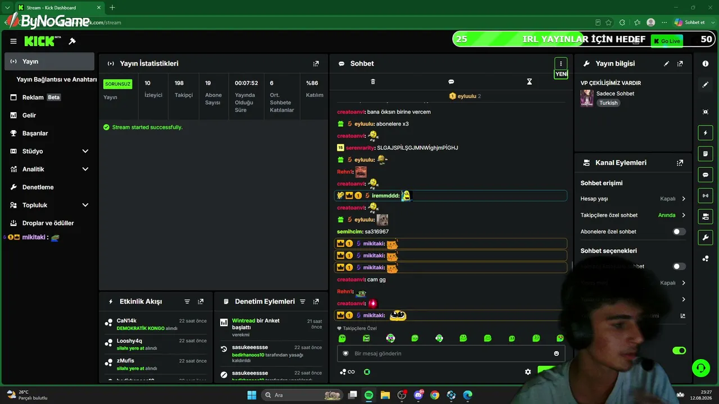
Task: Open the hamburger menu beside the Kick logo
Action: [x=13, y=41]
